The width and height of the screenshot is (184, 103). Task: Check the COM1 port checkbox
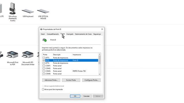point(44,66)
